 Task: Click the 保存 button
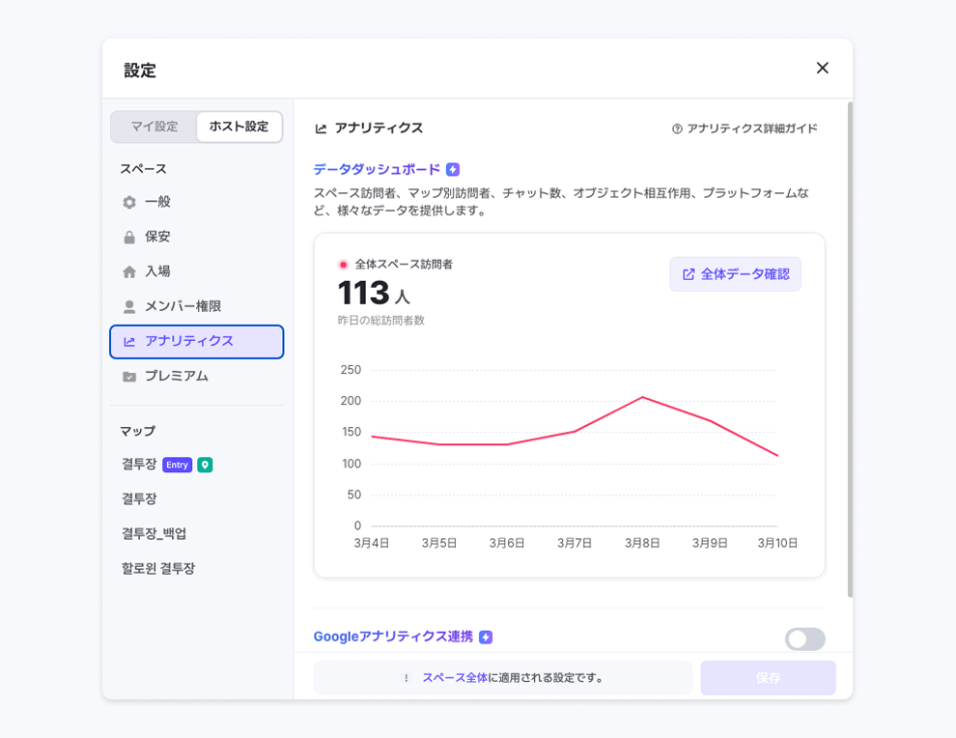(x=768, y=678)
